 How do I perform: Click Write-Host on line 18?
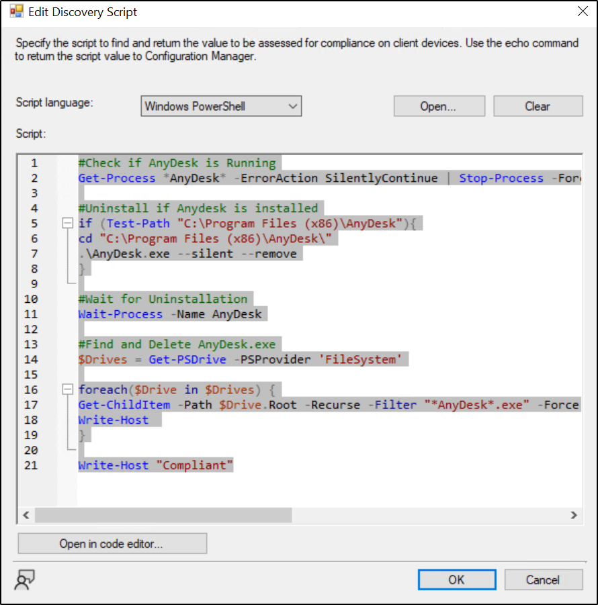114,420
